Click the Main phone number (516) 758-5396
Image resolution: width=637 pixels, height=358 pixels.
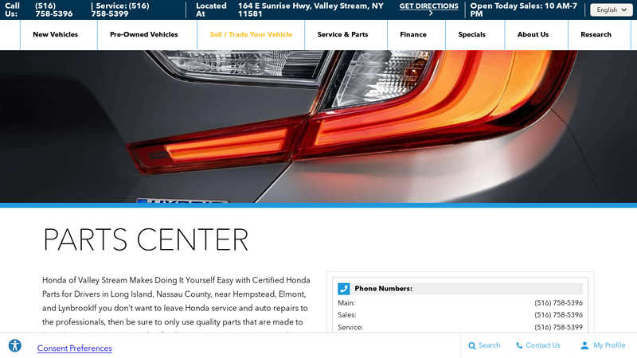click(558, 303)
